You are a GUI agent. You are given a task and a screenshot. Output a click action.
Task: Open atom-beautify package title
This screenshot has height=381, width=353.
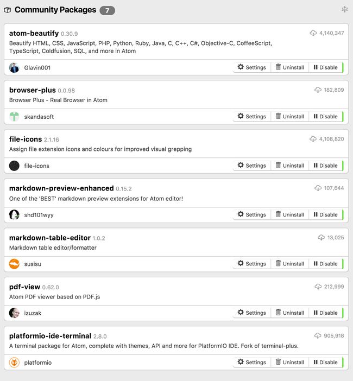click(34, 33)
